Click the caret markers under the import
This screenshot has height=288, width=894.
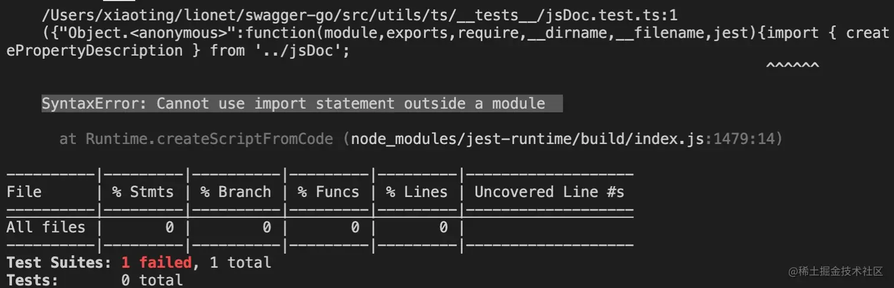(x=793, y=66)
